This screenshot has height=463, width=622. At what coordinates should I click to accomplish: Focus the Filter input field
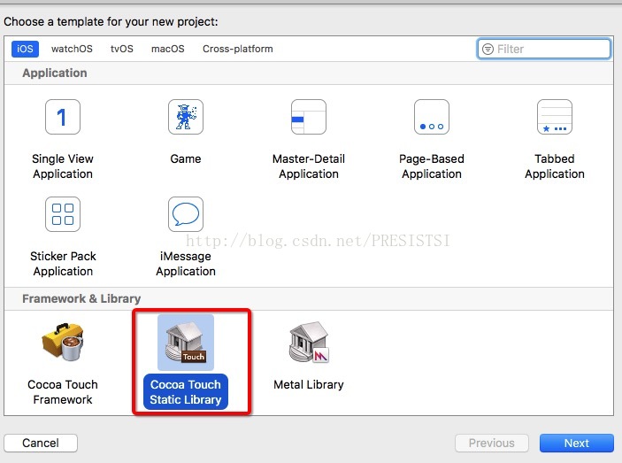click(544, 49)
